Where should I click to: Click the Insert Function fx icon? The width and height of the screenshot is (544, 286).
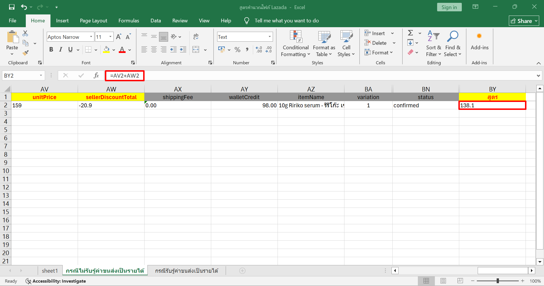[96, 76]
